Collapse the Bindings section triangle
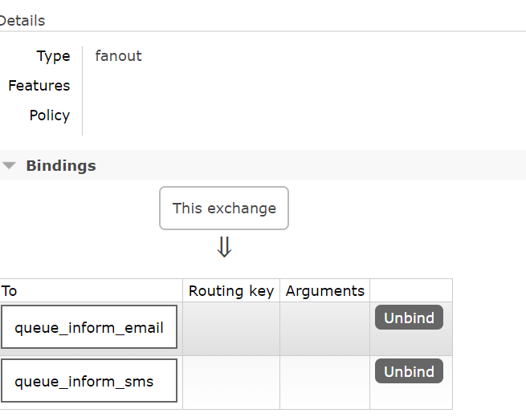The image size is (526, 417). [x=9, y=166]
